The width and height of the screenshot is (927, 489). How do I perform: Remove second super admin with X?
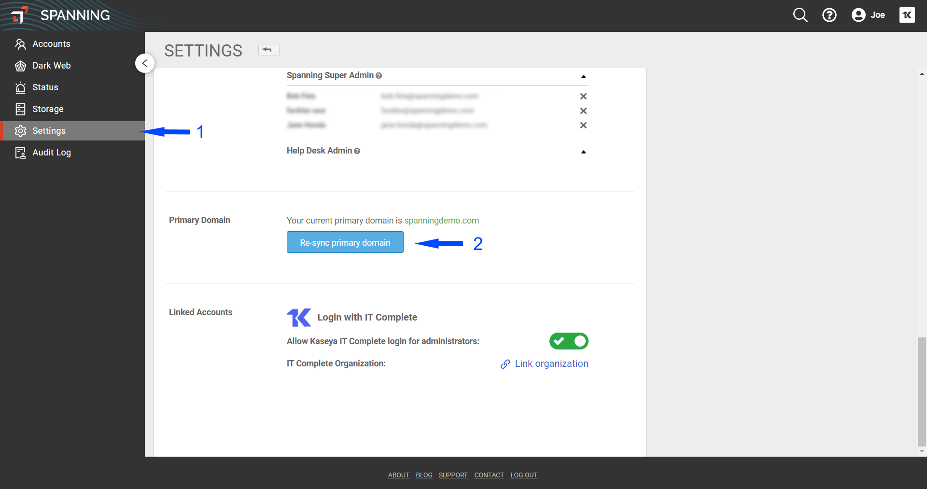[x=583, y=111]
